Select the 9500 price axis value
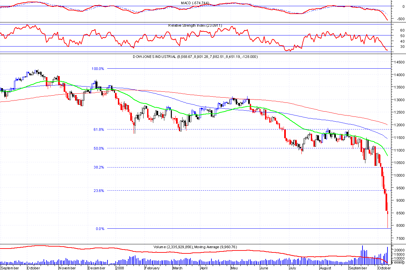Viewport: 406px width, 270px height. point(400,188)
